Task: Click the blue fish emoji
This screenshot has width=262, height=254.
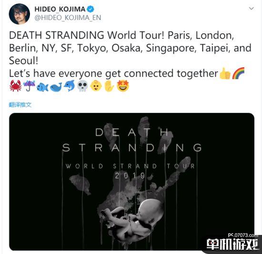Action: pyautogui.click(x=42, y=87)
